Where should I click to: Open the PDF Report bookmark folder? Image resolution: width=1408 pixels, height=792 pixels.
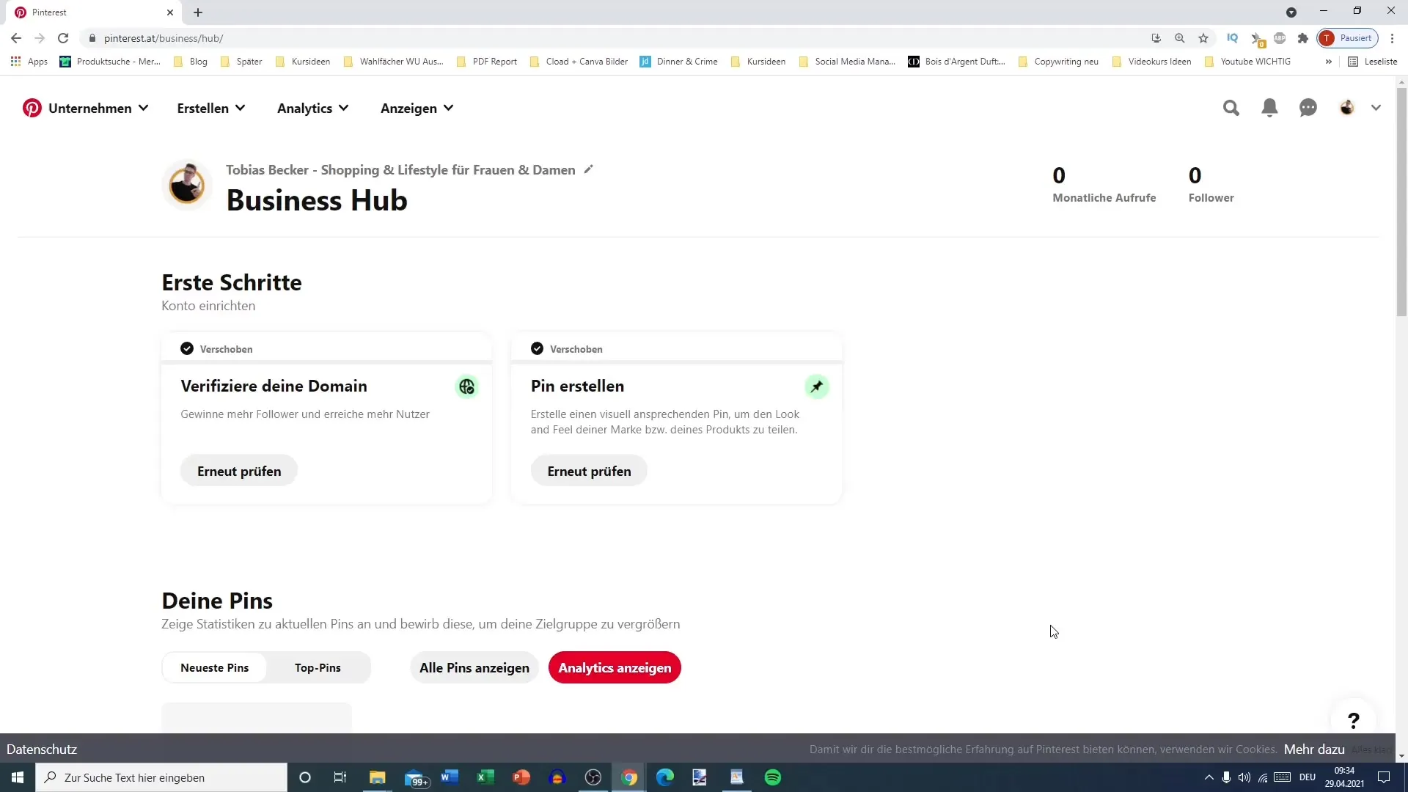tap(487, 62)
